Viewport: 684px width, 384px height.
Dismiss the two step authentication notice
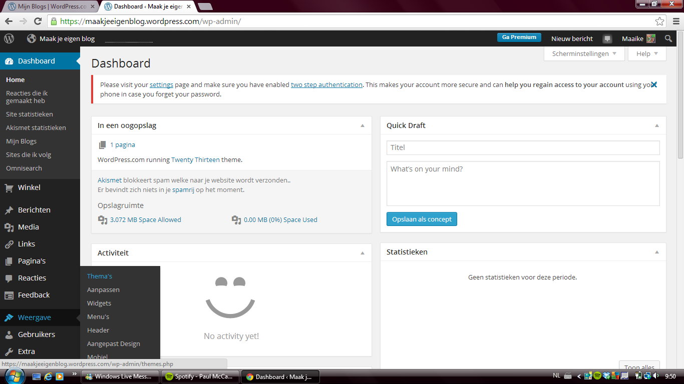[x=653, y=84]
